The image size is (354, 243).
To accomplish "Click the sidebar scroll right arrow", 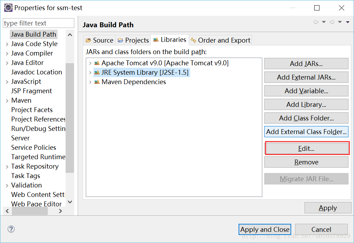I will (60, 211).
